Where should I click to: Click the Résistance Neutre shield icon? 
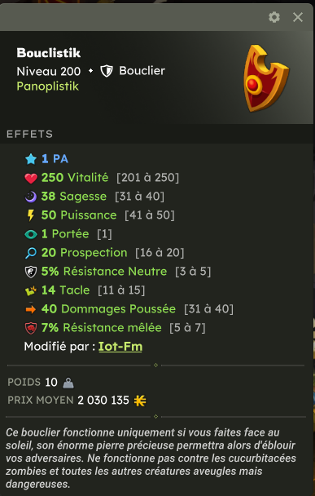click(x=31, y=272)
